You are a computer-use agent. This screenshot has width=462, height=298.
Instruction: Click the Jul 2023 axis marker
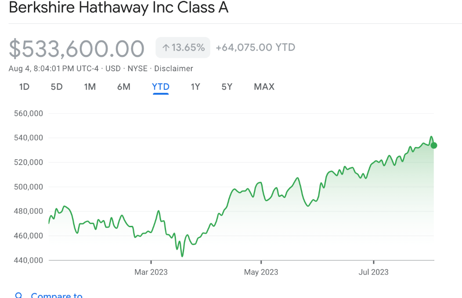point(373,272)
